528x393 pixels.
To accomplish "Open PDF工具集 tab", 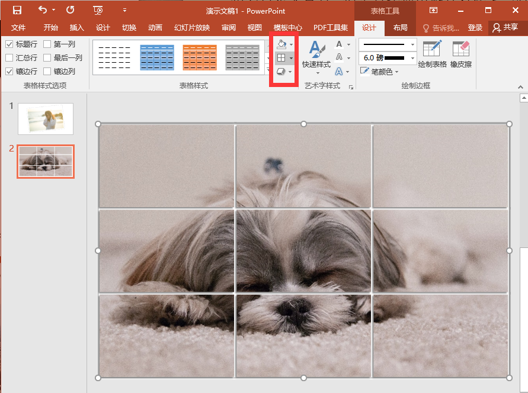I will [331, 28].
